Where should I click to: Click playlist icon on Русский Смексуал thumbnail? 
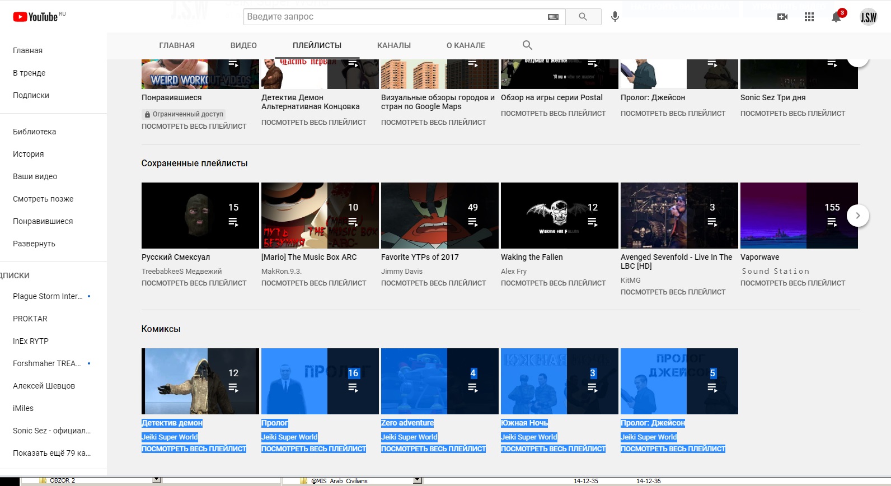pyautogui.click(x=233, y=222)
